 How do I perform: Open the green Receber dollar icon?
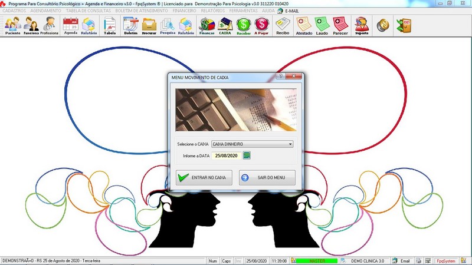pos(244,26)
